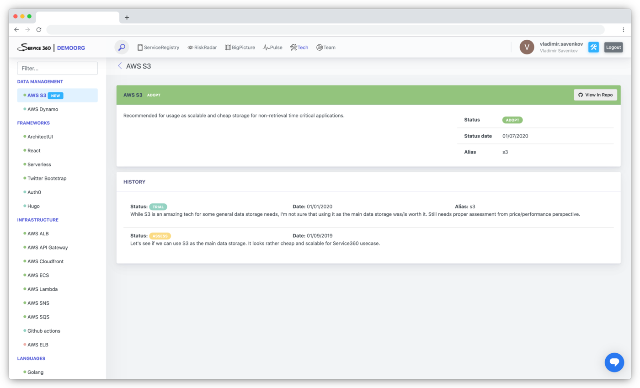Click the Filter input field

[x=58, y=68]
